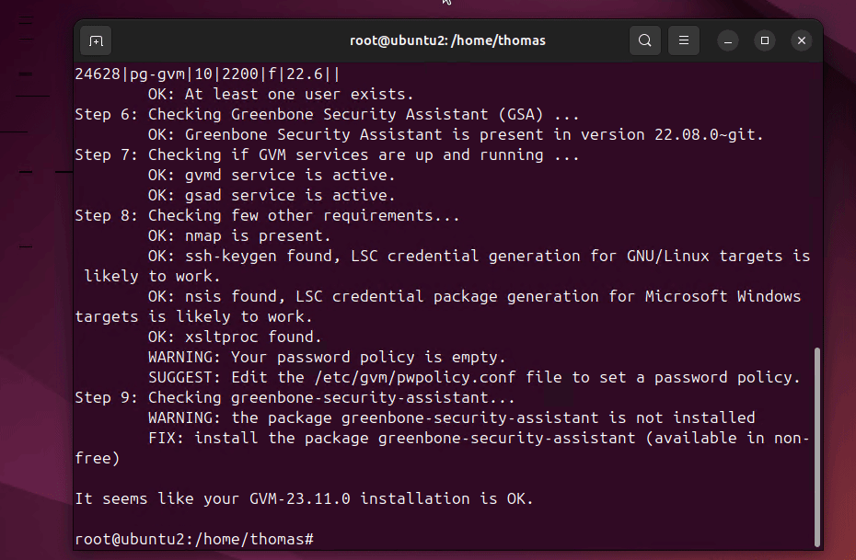
Task: Close the terminal window
Action: (x=802, y=40)
